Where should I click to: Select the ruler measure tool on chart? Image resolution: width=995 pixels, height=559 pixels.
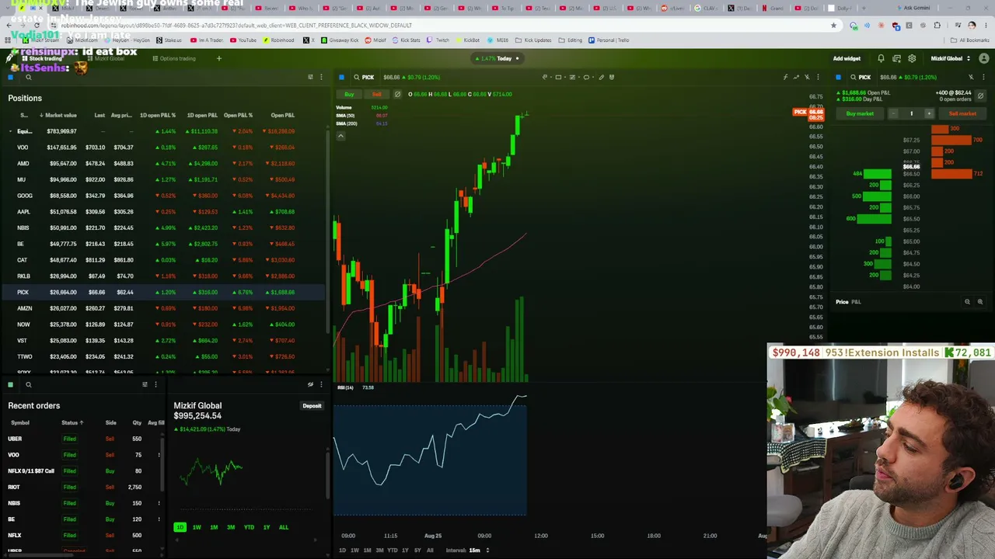(601, 77)
